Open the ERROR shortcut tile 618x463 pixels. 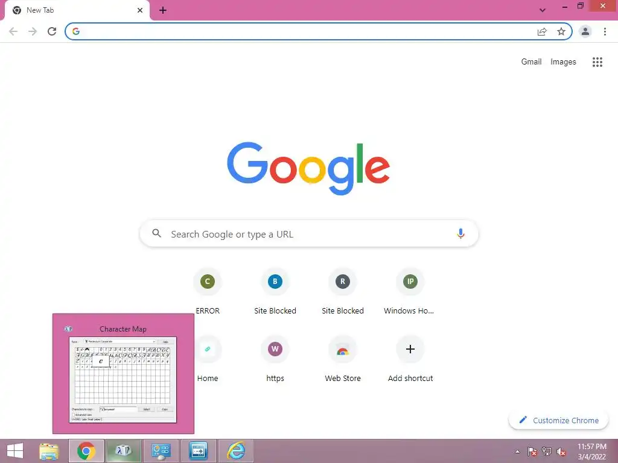tap(208, 292)
